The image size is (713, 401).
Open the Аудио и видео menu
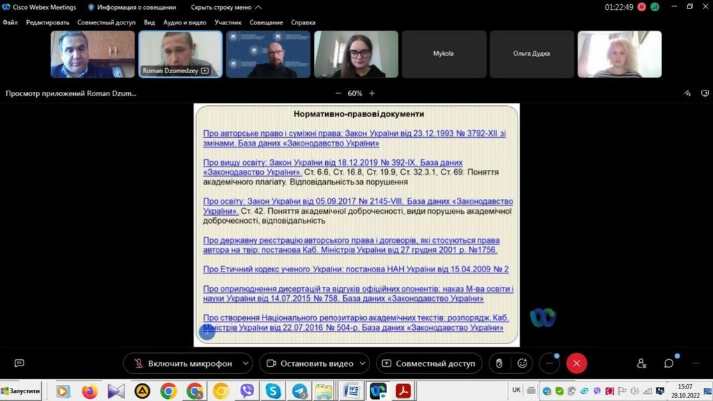point(185,22)
